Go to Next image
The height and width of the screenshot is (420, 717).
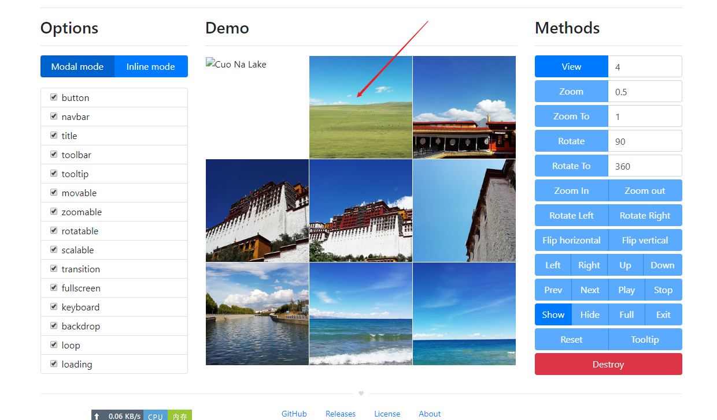pos(590,290)
